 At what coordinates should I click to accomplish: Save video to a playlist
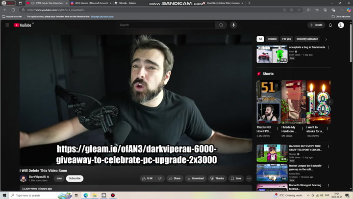tap(236, 178)
